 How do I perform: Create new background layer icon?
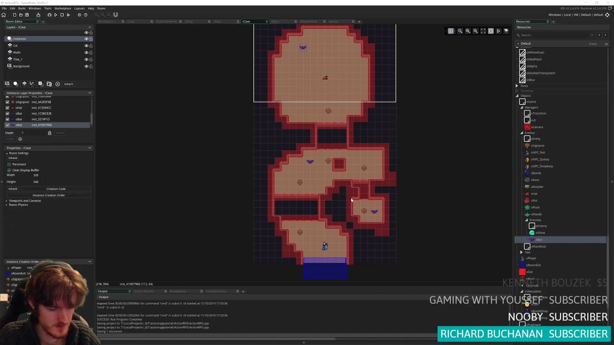tap(7, 84)
